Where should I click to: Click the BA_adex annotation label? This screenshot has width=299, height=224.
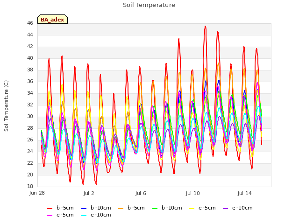pos(52,19)
